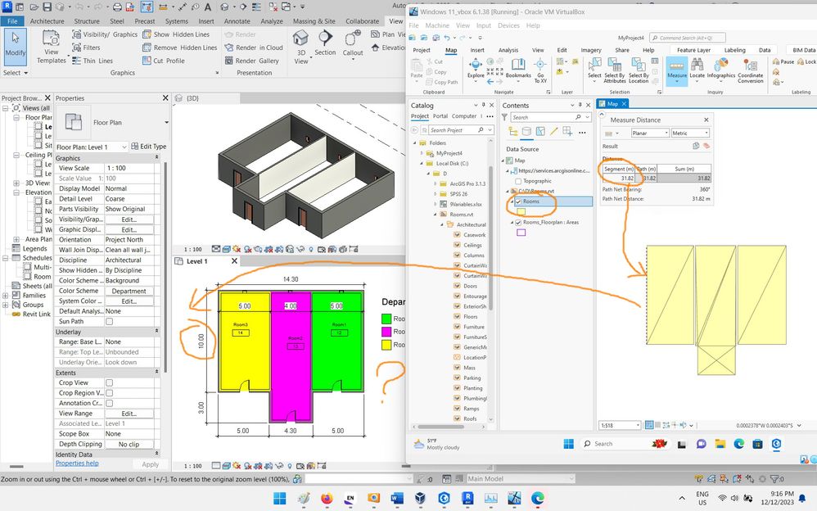The width and height of the screenshot is (817, 511).
Task: Collapse the Elevations node in Project Browser
Action: coord(16,192)
